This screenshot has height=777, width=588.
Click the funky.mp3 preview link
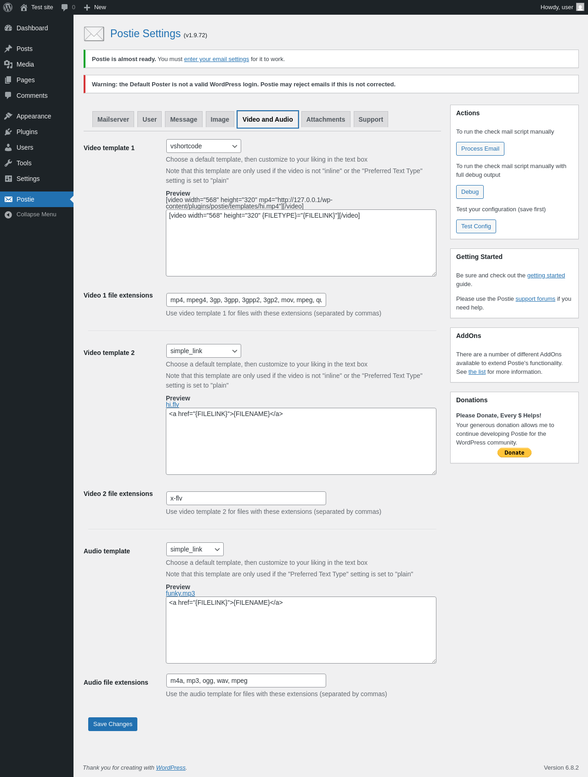pyautogui.click(x=180, y=593)
